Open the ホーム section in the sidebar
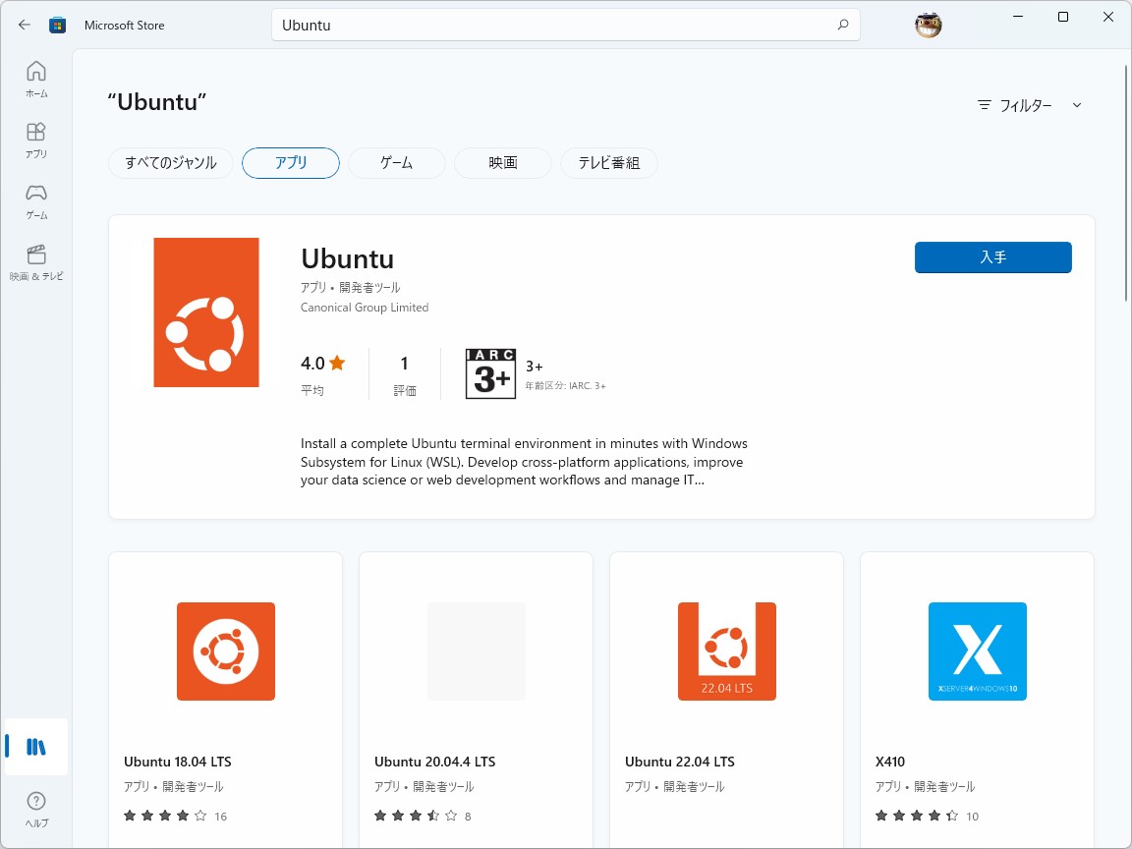 pyautogui.click(x=36, y=79)
